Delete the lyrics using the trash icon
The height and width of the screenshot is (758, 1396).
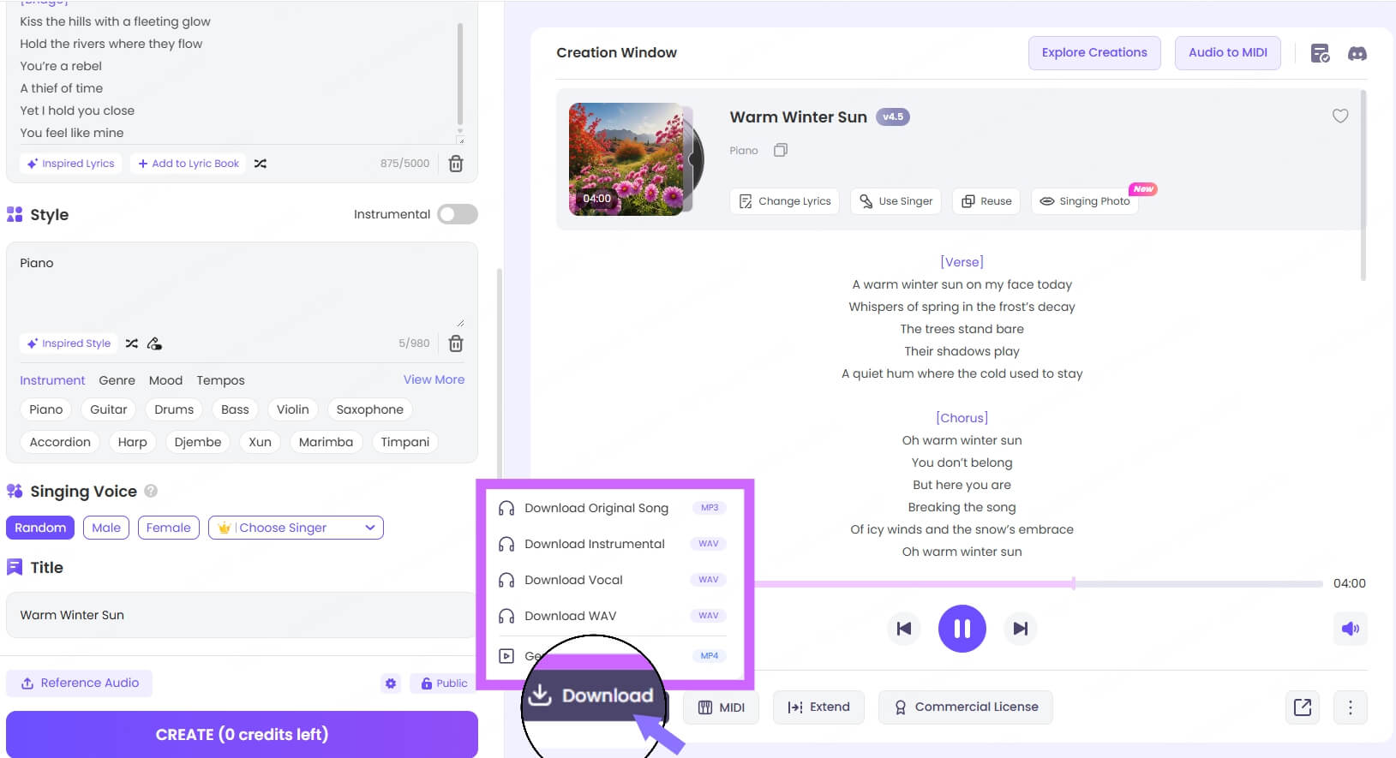(456, 164)
